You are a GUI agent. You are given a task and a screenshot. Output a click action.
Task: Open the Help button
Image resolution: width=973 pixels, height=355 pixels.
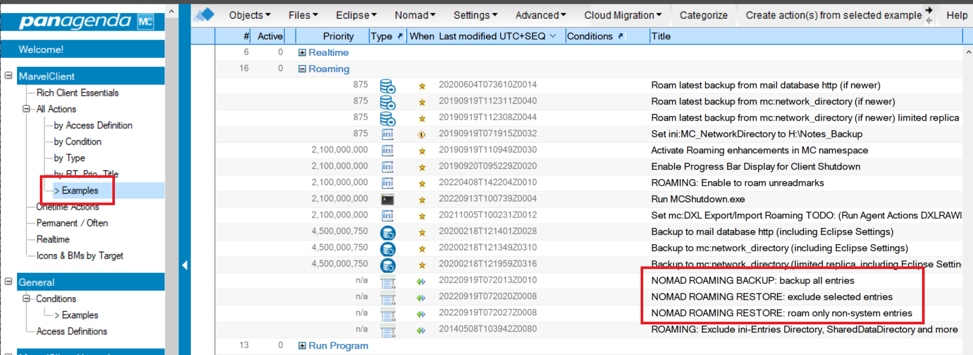click(957, 15)
